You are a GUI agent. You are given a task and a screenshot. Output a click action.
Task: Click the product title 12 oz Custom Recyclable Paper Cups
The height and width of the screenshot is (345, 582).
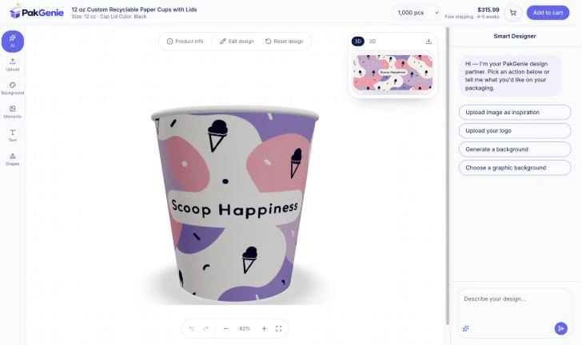[x=134, y=10]
